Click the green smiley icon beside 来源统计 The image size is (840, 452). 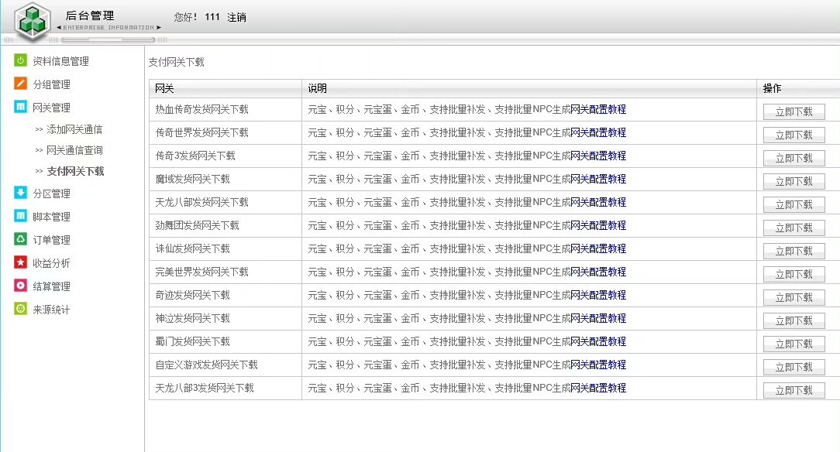point(20,309)
